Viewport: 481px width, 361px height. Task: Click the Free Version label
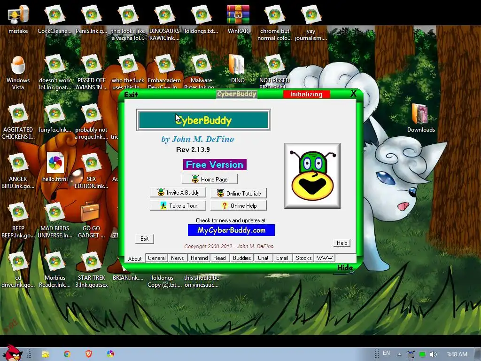coord(215,165)
